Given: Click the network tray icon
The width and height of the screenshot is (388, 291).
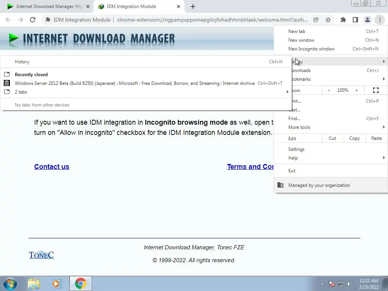Looking at the screenshot, I should 341,284.
